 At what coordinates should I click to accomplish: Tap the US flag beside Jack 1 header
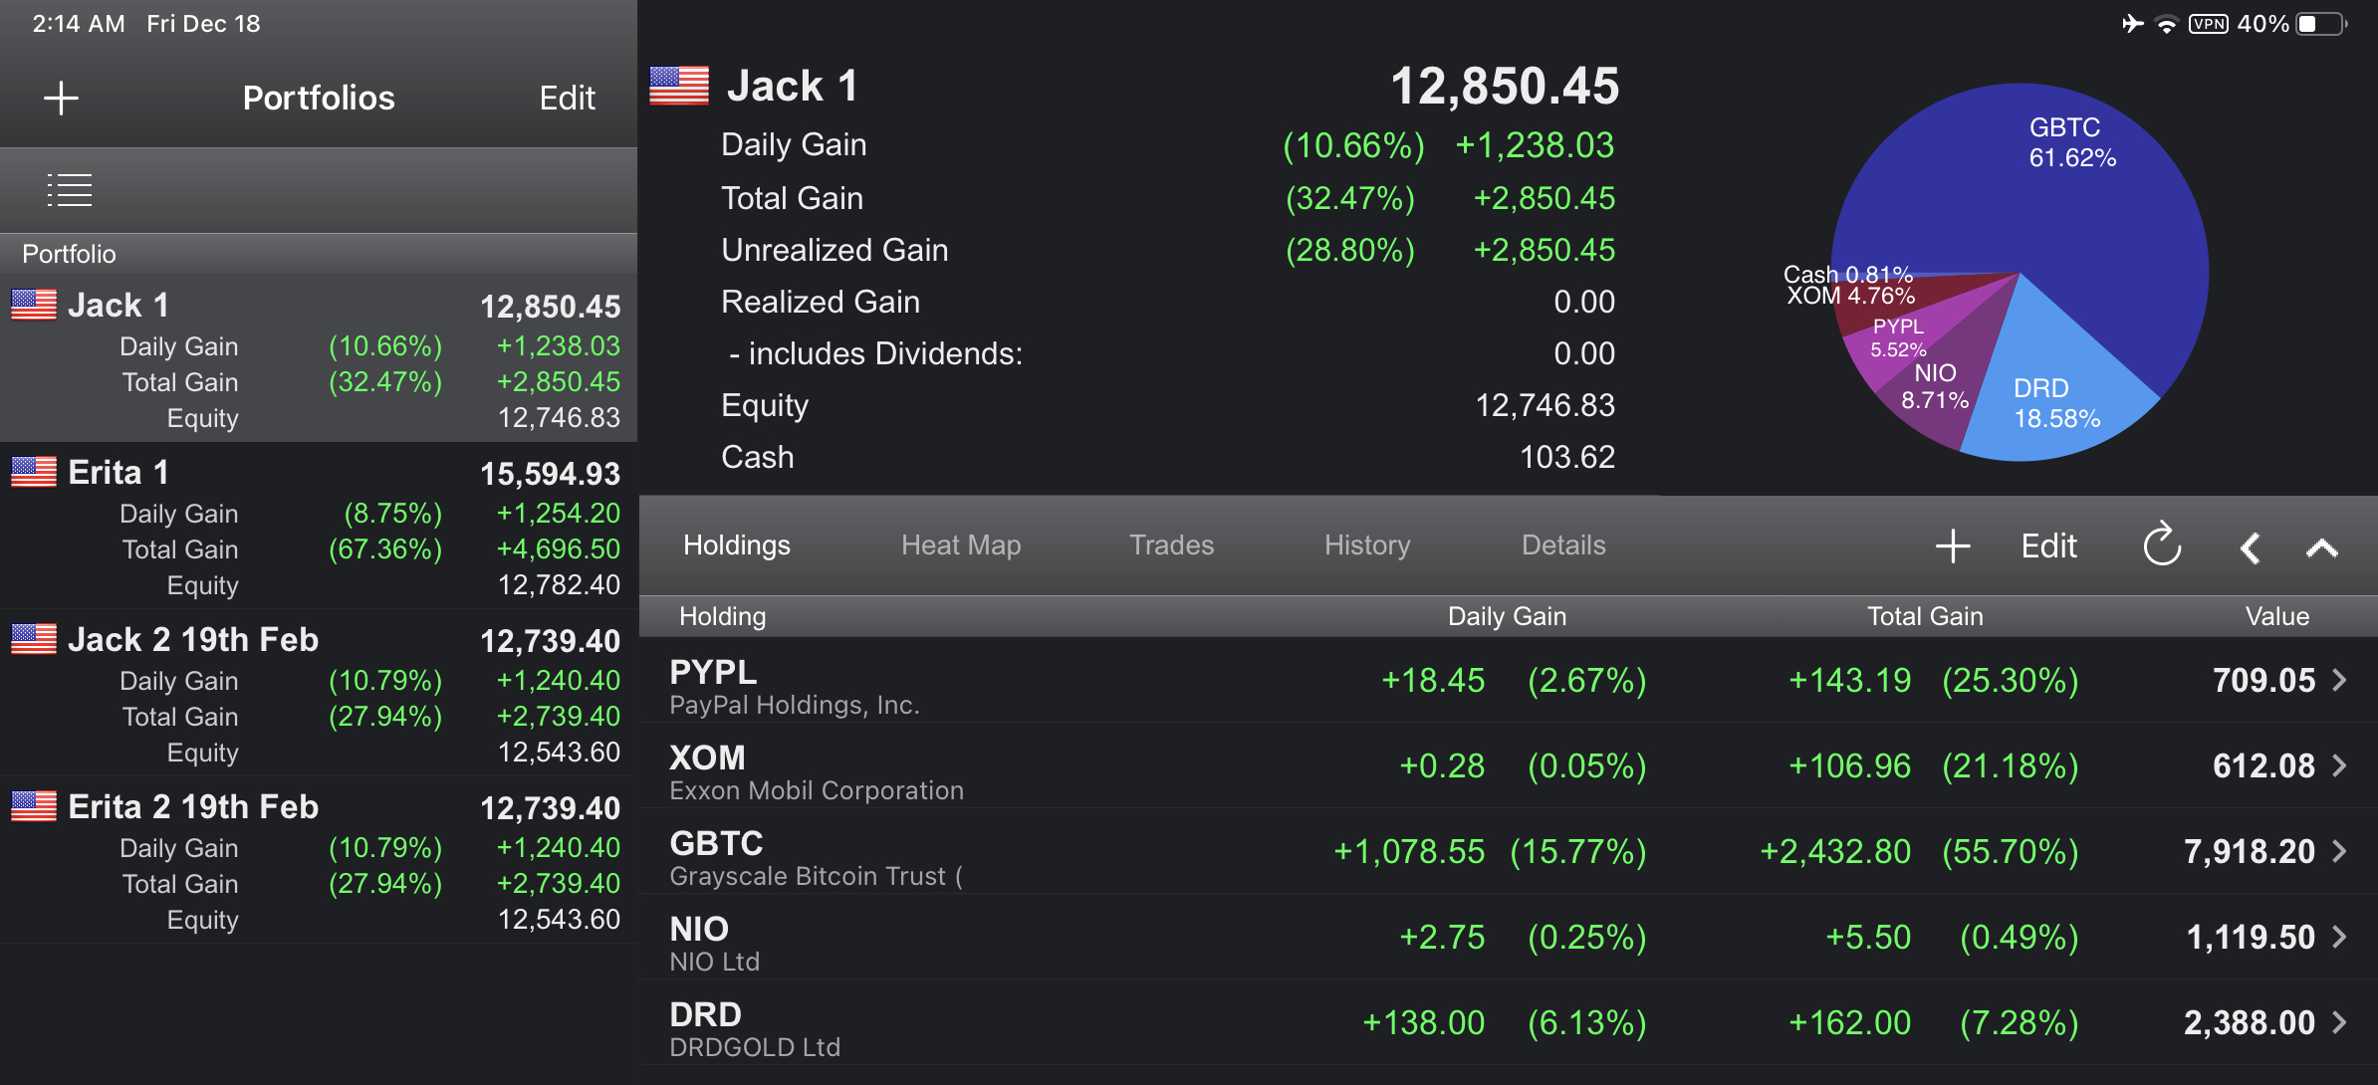[679, 86]
